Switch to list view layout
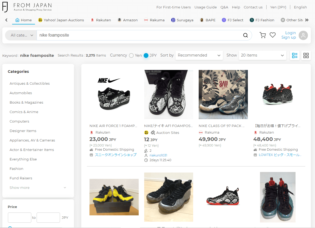 (295, 55)
